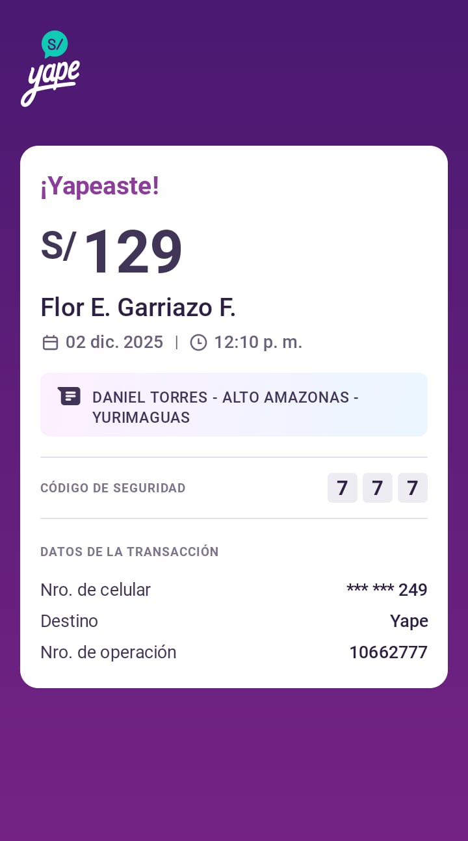Click the message note icon
The image size is (468, 841).
point(69,396)
